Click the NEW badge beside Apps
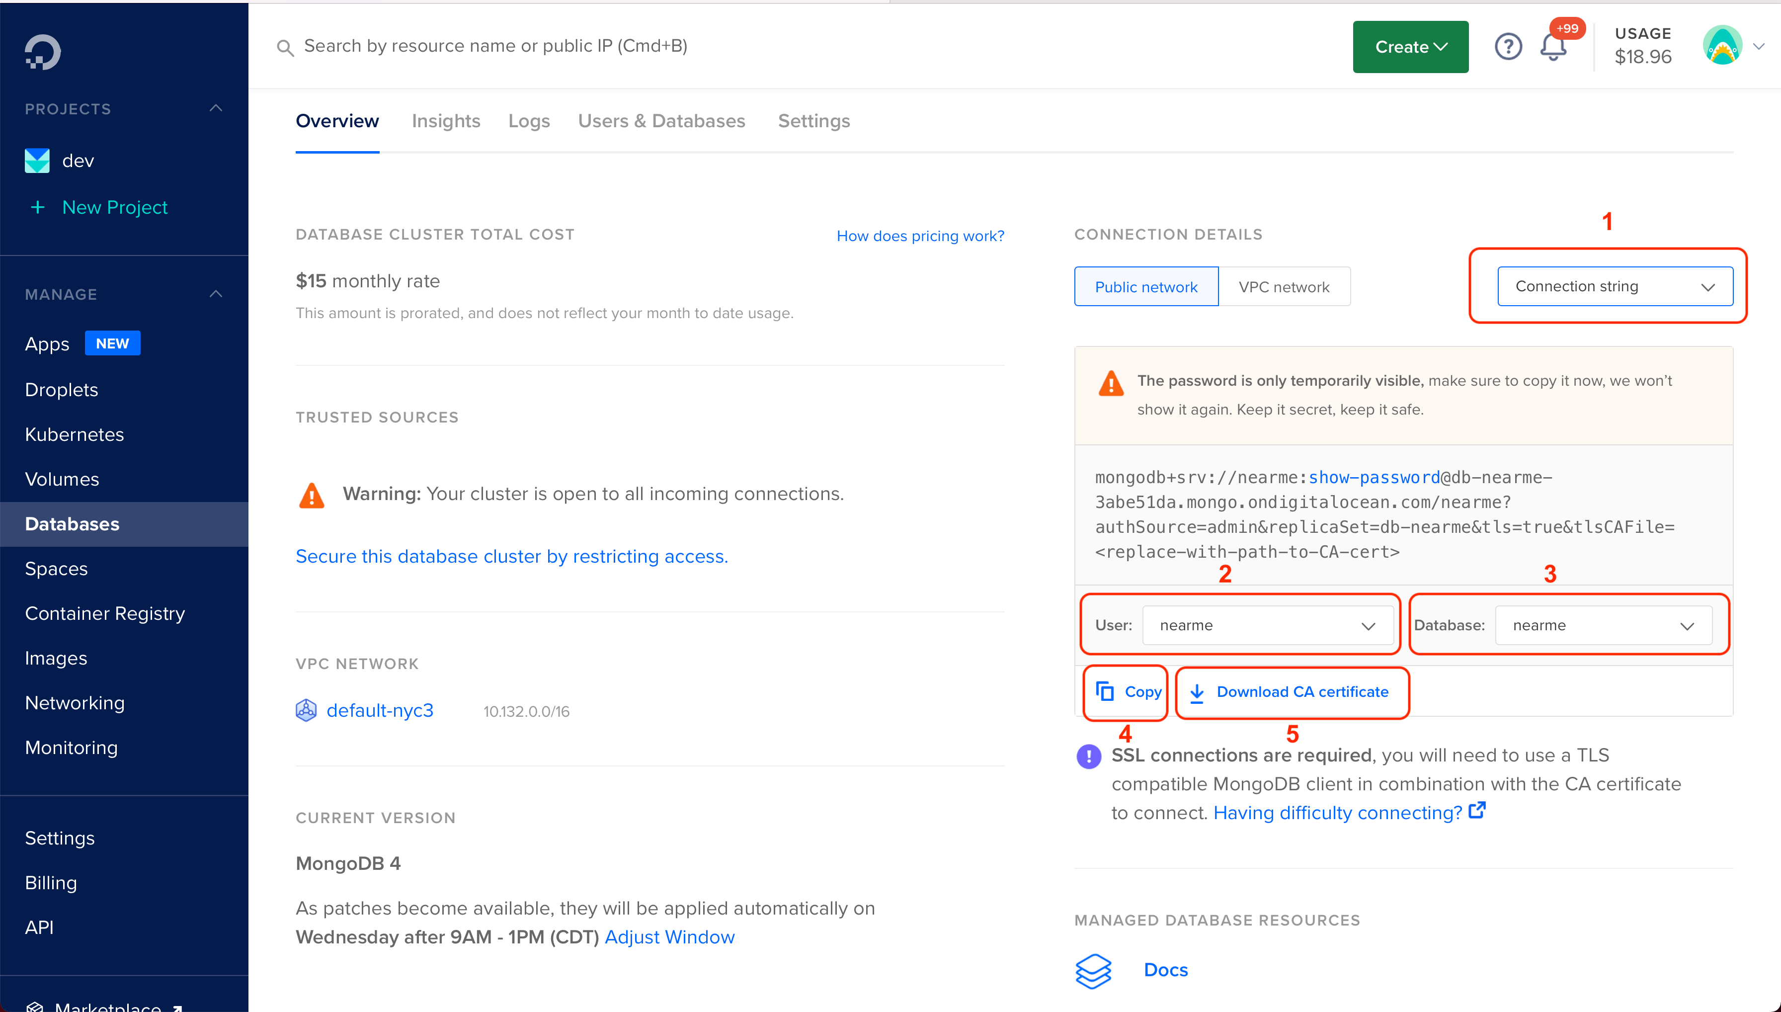The image size is (1781, 1012). click(113, 343)
